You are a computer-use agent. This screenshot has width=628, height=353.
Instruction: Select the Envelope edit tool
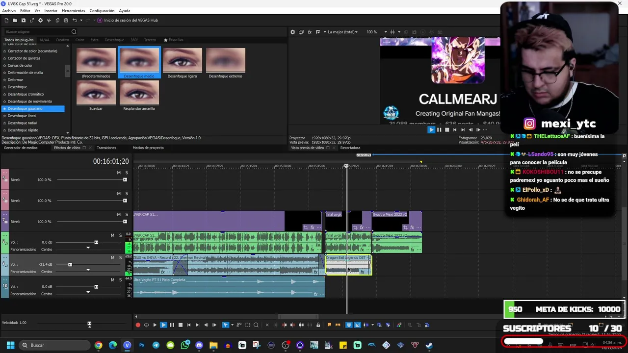239,325
